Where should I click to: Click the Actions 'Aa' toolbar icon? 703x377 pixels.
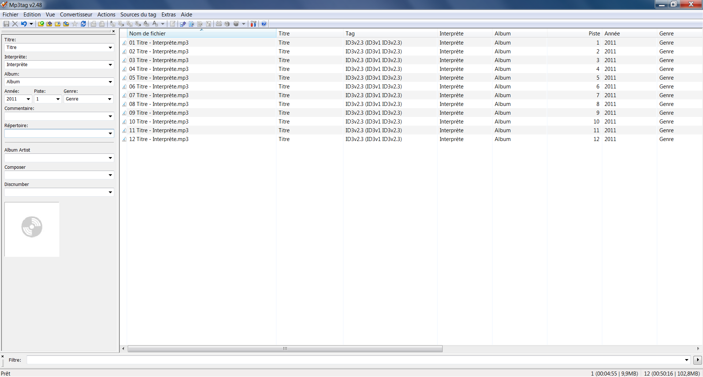point(155,24)
